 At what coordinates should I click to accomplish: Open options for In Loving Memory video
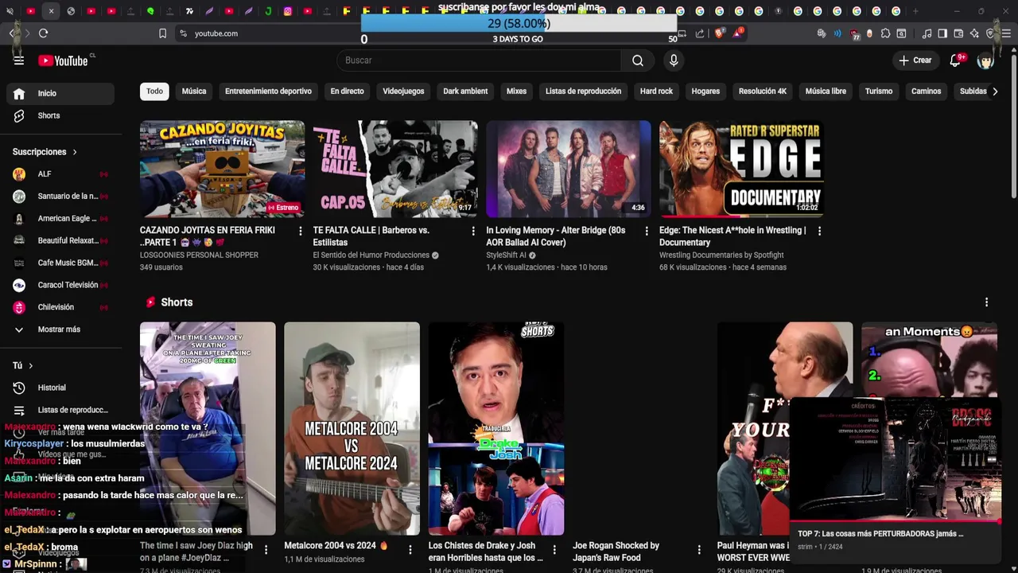[x=647, y=231]
